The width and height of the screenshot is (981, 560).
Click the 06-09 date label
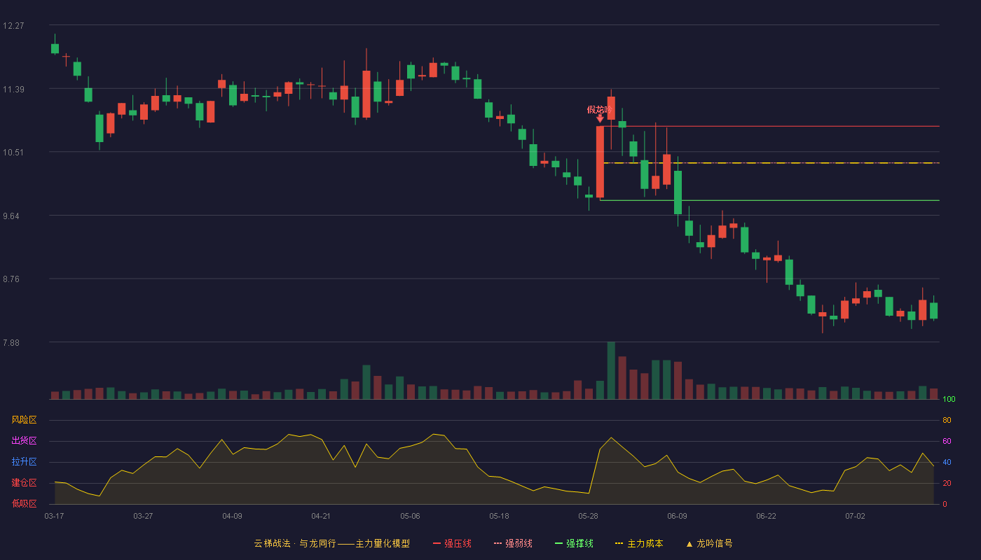tap(677, 516)
